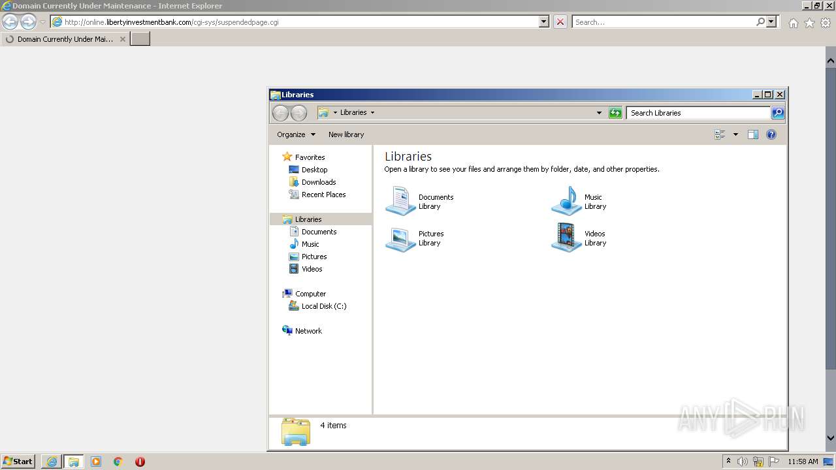Click Explorer forward navigation arrow

point(298,113)
